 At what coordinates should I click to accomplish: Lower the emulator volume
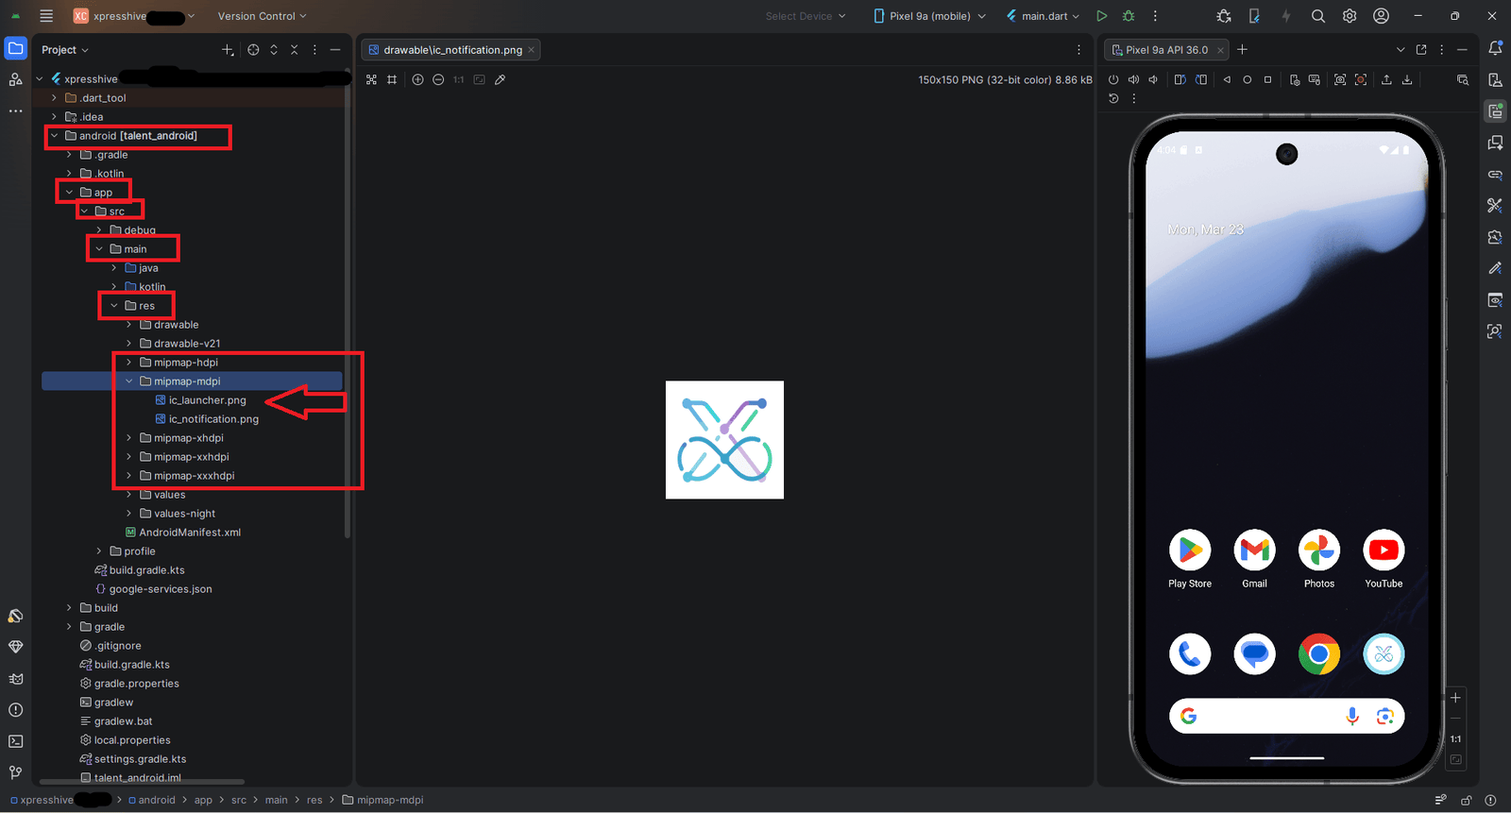pos(1153,80)
